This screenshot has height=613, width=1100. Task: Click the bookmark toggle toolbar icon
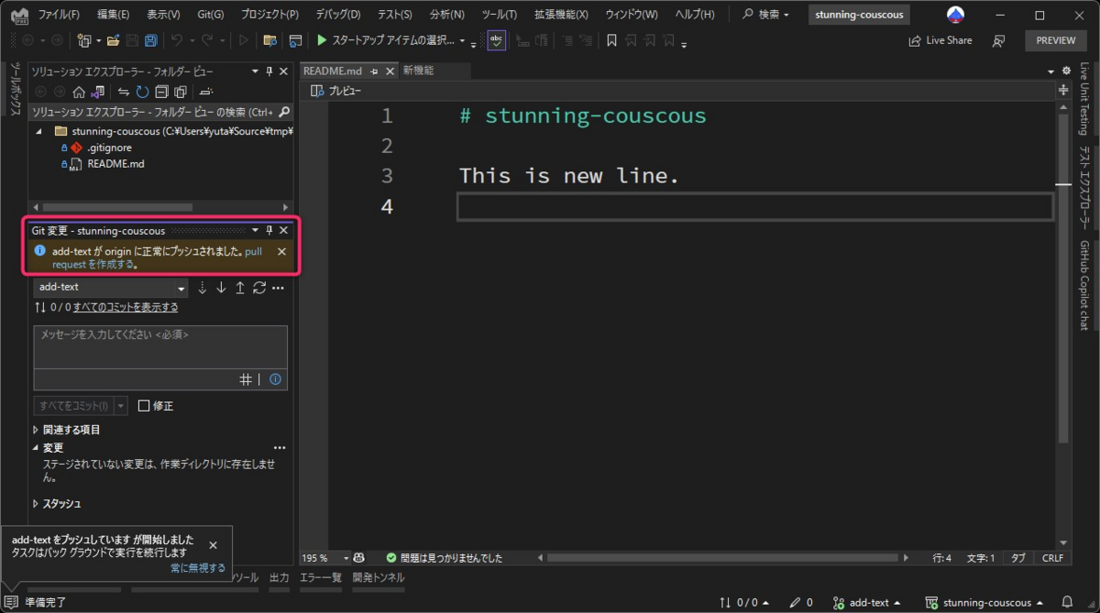611,40
